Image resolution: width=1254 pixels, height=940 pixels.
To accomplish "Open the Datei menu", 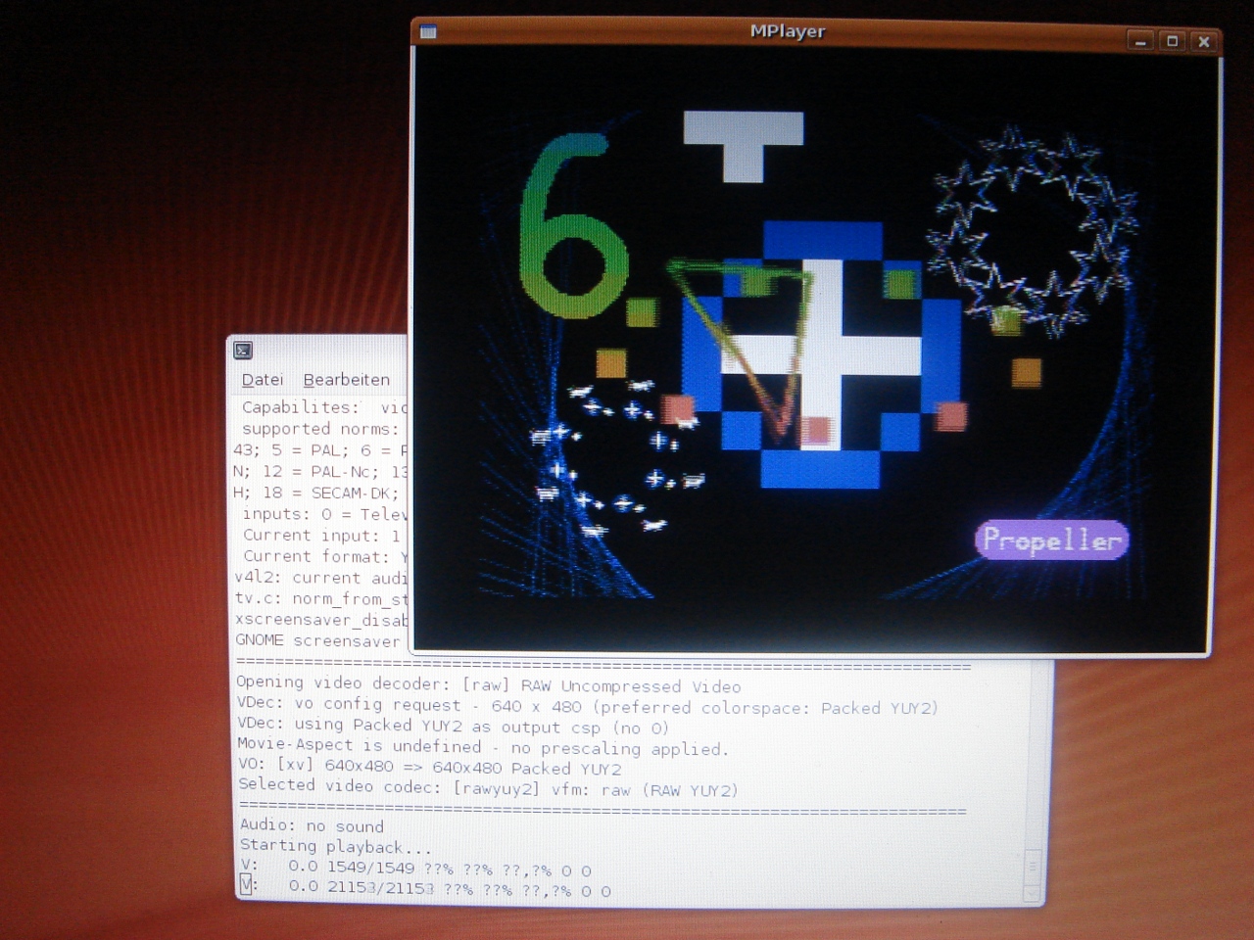I will point(262,380).
